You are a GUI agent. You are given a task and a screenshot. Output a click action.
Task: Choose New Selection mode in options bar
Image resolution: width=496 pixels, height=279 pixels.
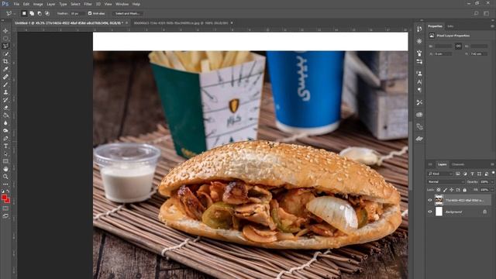pos(24,13)
